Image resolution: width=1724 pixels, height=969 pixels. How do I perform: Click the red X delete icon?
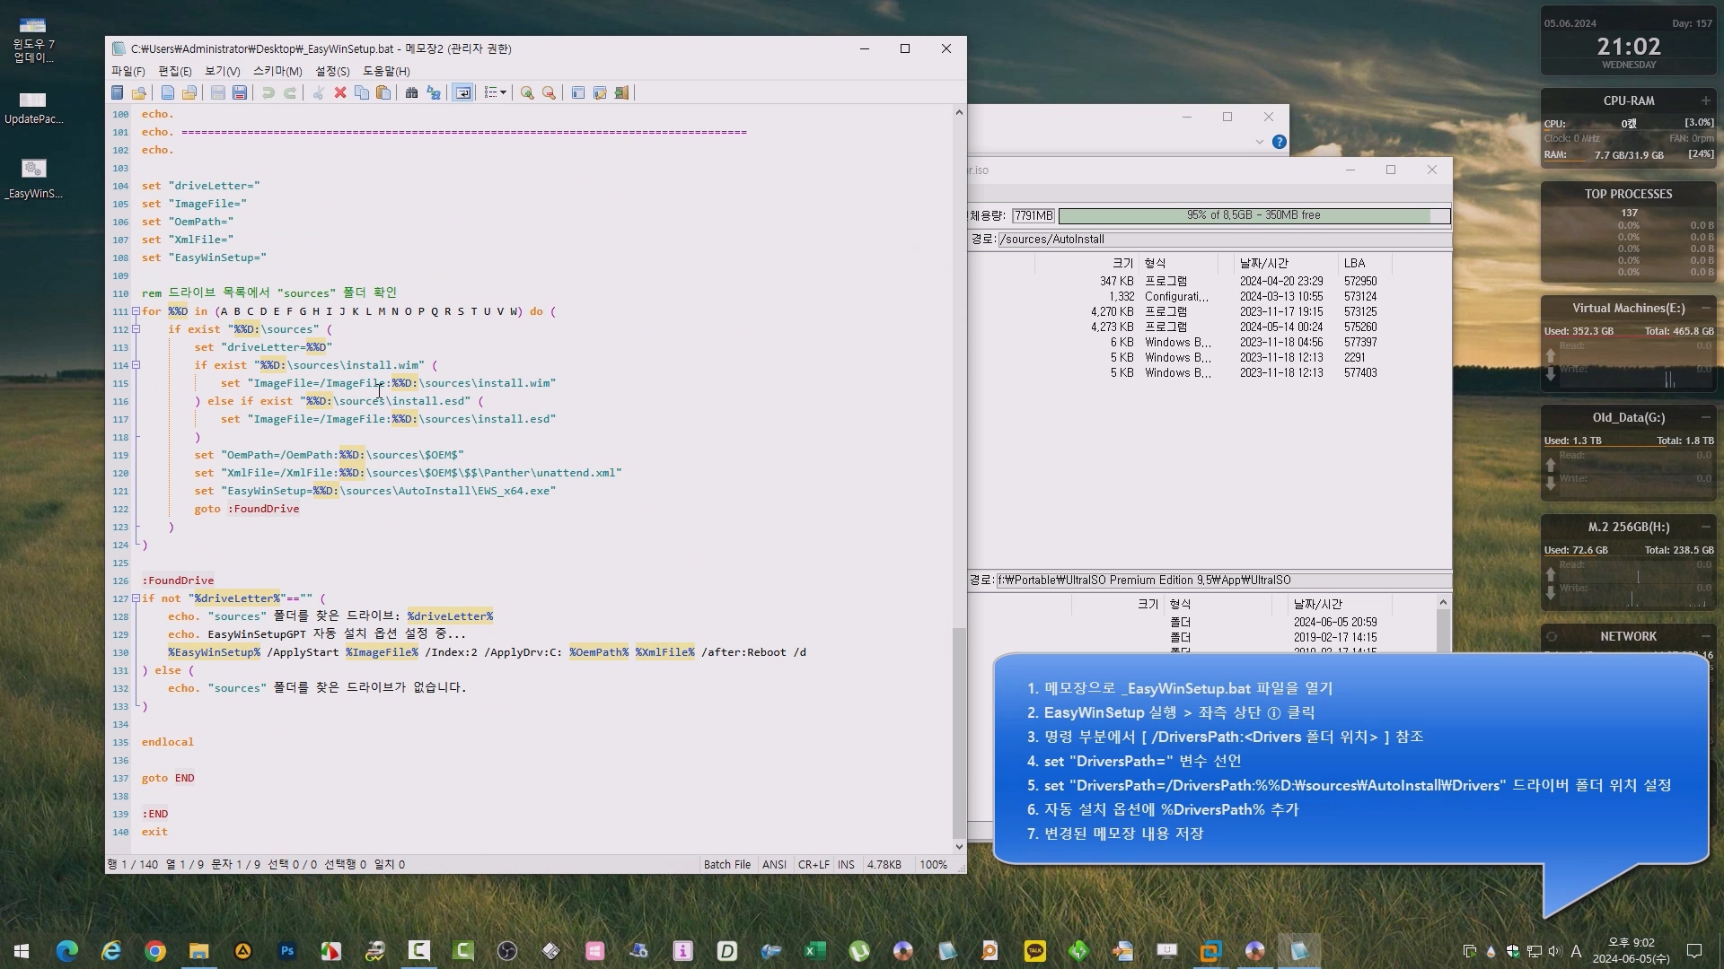(340, 92)
